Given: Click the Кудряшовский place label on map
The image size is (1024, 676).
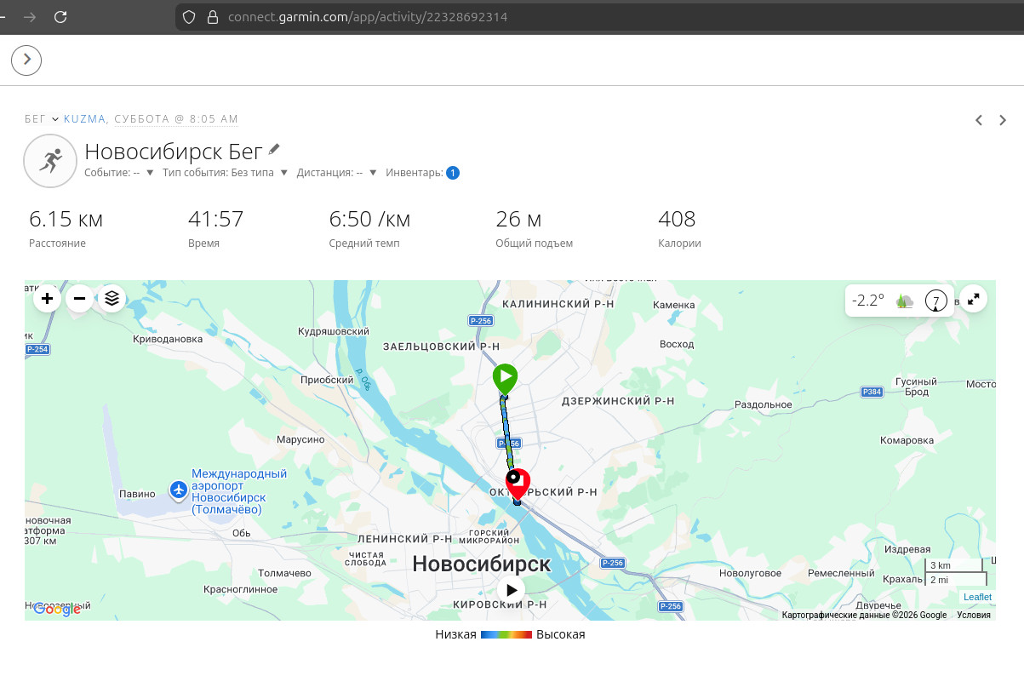Looking at the screenshot, I should 333,331.
